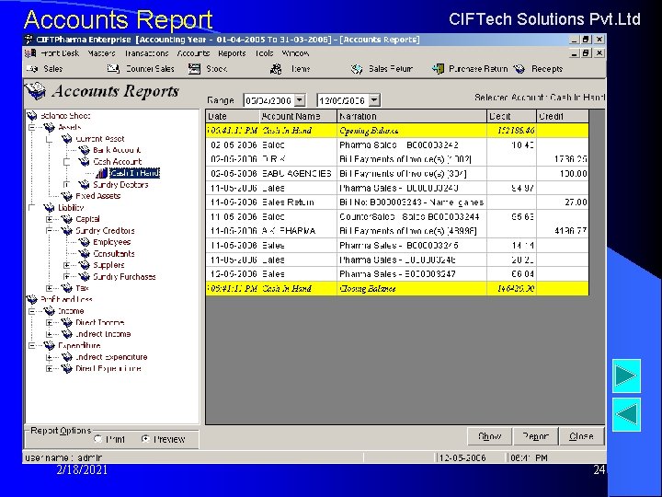Collapse the Sundry Creditors node
Viewport: 662px width, 497px height.
(49, 231)
